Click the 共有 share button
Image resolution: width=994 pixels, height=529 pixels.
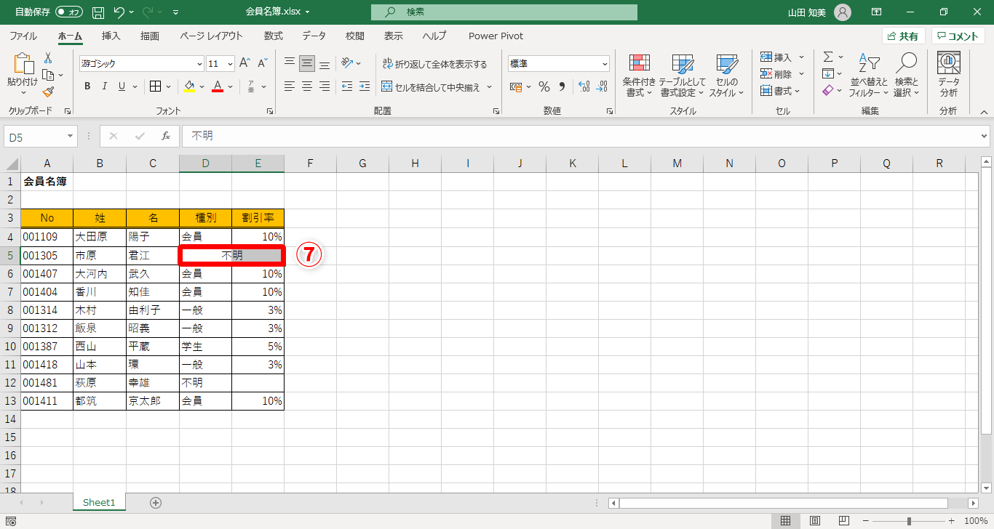[904, 36]
